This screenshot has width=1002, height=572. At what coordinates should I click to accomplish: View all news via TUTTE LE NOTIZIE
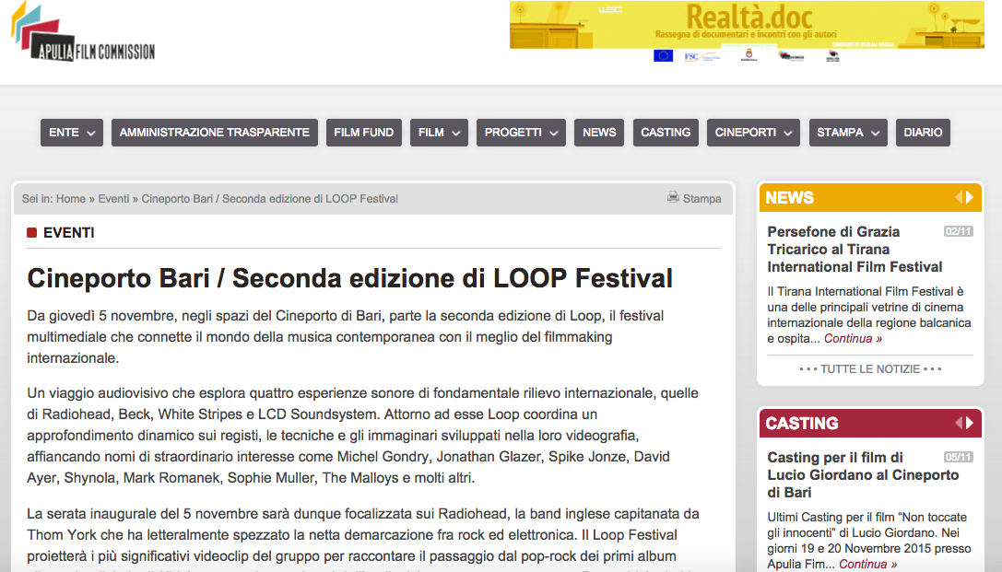tap(870, 369)
